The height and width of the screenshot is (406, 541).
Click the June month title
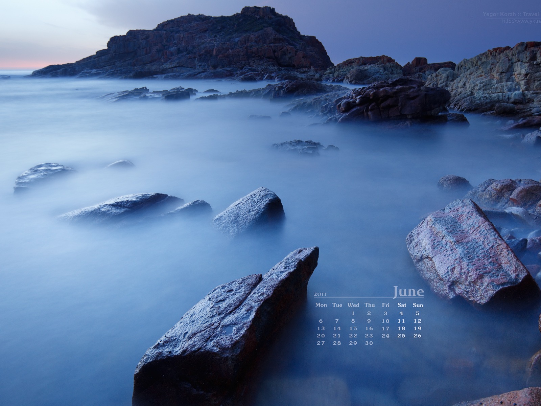point(408,292)
